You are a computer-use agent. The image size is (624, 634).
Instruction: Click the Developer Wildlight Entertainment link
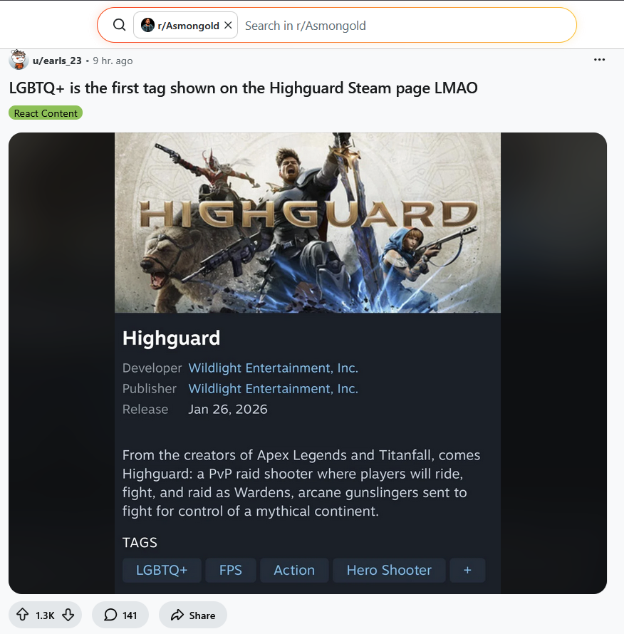(273, 368)
